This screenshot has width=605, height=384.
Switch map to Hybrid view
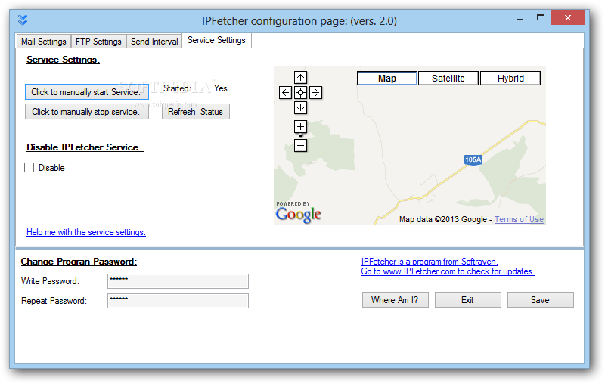point(510,79)
